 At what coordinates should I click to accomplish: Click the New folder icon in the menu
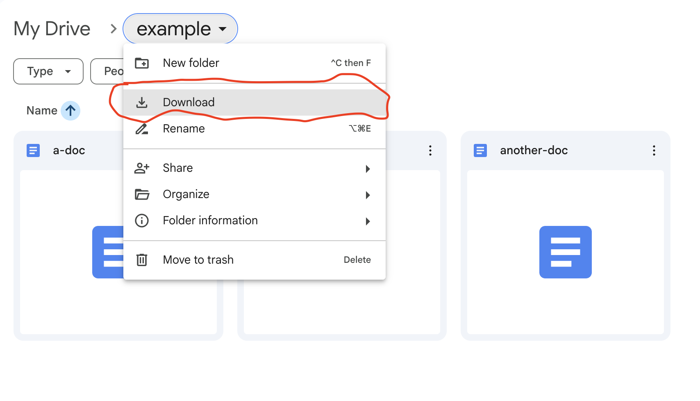tap(142, 63)
